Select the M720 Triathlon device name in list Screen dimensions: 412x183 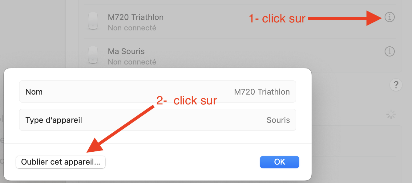[135, 17]
